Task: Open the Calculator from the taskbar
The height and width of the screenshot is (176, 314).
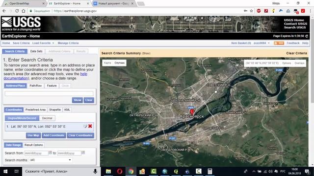Action: pyautogui.click(x=209, y=172)
